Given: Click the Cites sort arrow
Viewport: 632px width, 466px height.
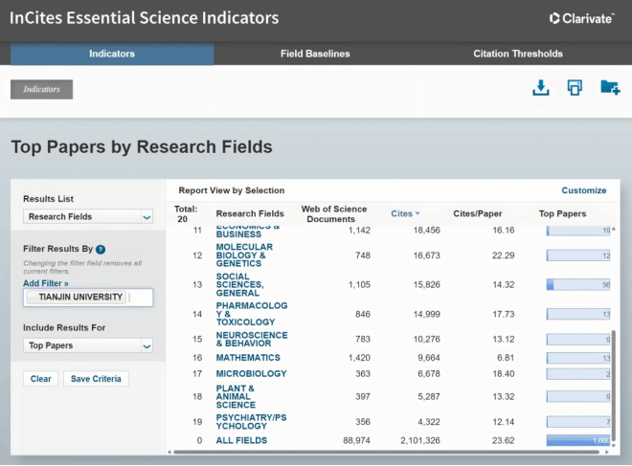Looking at the screenshot, I should pyautogui.click(x=418, y=213).
